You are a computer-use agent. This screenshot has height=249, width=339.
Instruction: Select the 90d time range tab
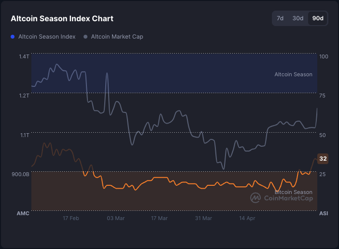click(318, 18)
